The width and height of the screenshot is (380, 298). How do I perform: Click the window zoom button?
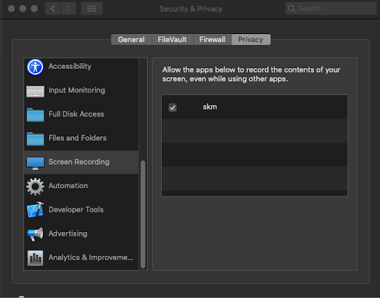coord(34,9)
